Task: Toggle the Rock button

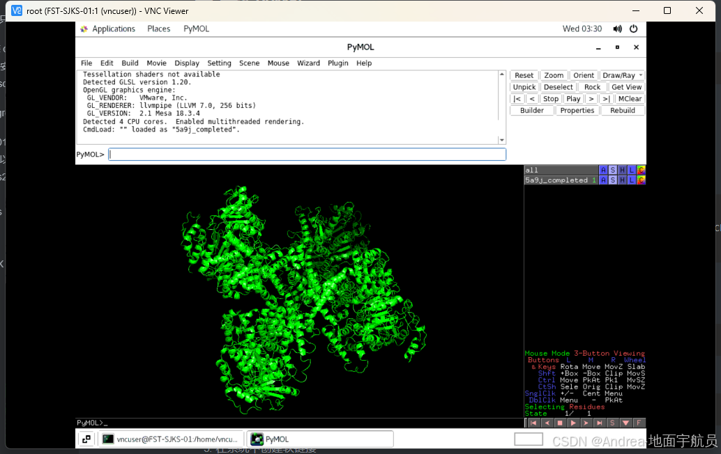Action: coord(592,87)
